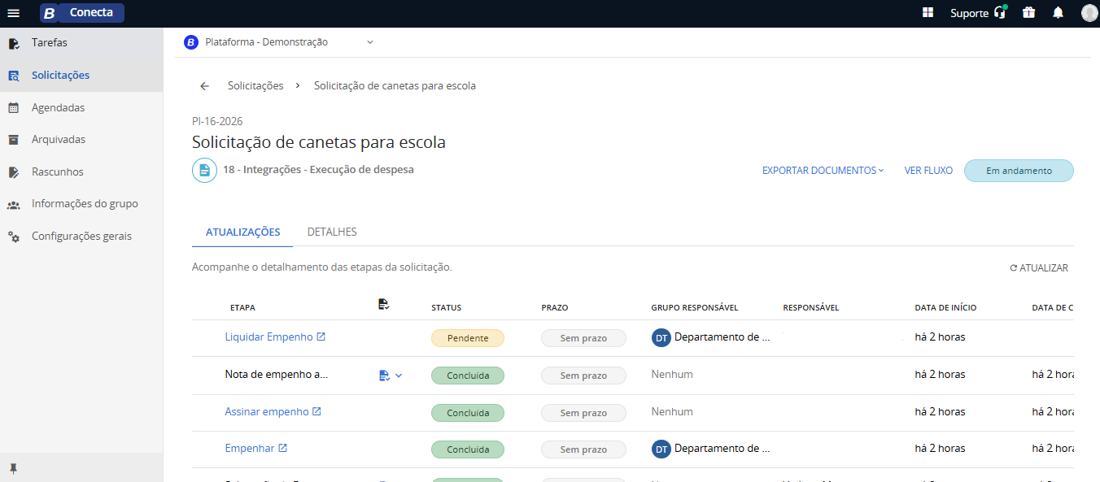Click the Em andamento status badge

pos(1019,171)
